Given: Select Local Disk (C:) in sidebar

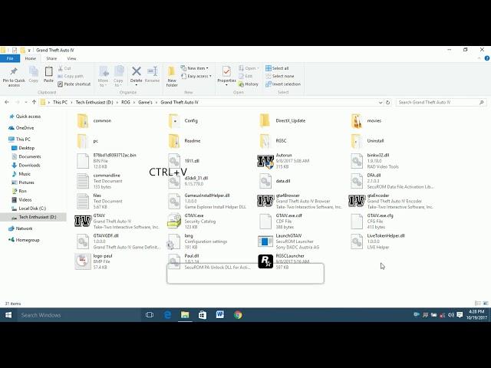Looking at the screenshot, I should click(x=32, y=209).
